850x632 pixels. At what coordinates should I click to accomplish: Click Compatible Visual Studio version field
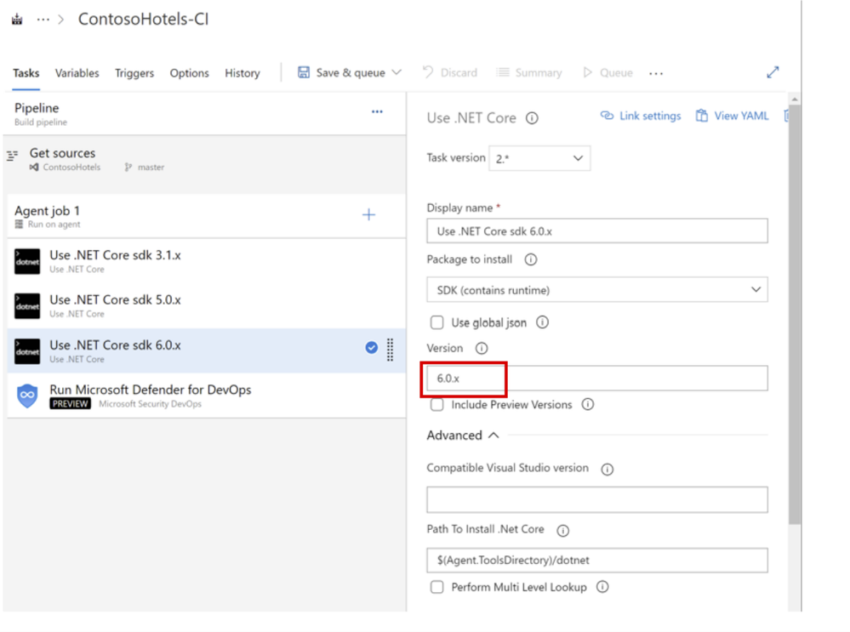596,500
